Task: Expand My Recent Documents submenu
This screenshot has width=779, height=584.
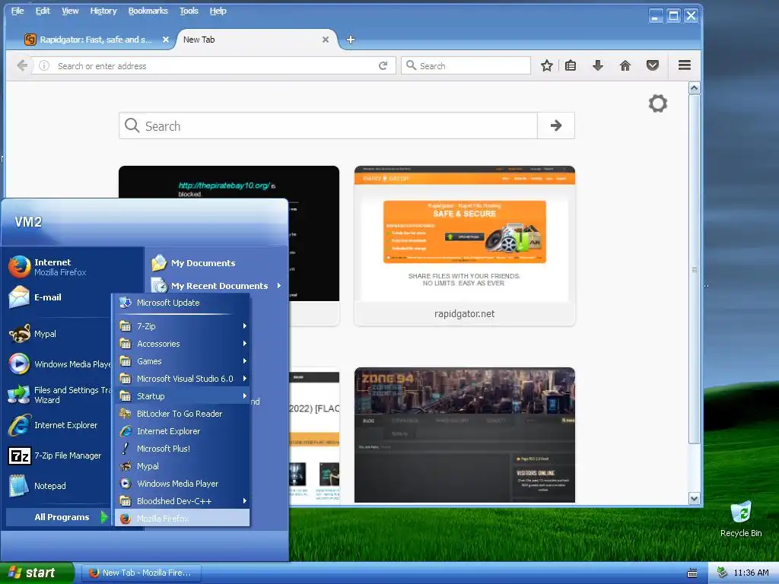Action: pos(217,286)
